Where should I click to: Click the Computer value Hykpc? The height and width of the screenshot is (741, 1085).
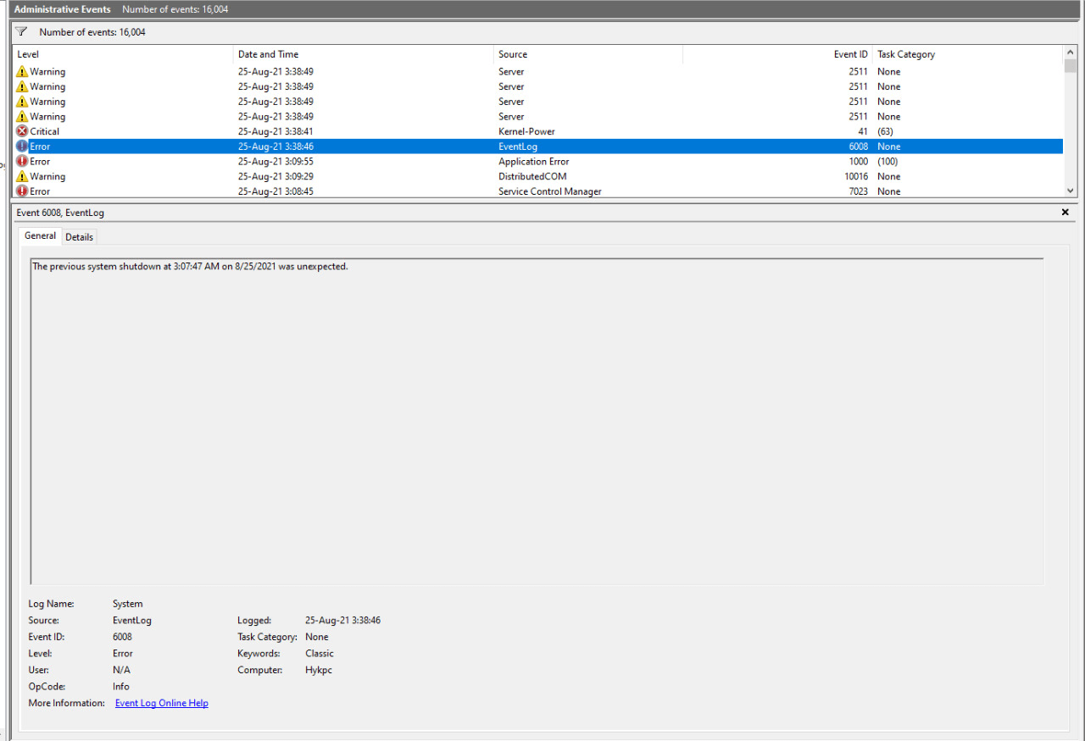[319, 670]
